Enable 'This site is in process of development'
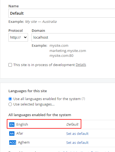The height and width of the screenshot is (152, 115). (x=10, y=65)
